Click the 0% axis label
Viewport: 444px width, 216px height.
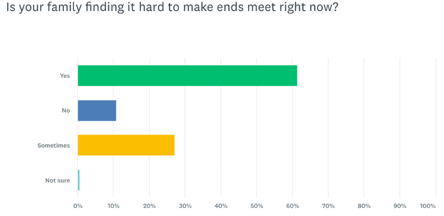(x=78, y=206)
